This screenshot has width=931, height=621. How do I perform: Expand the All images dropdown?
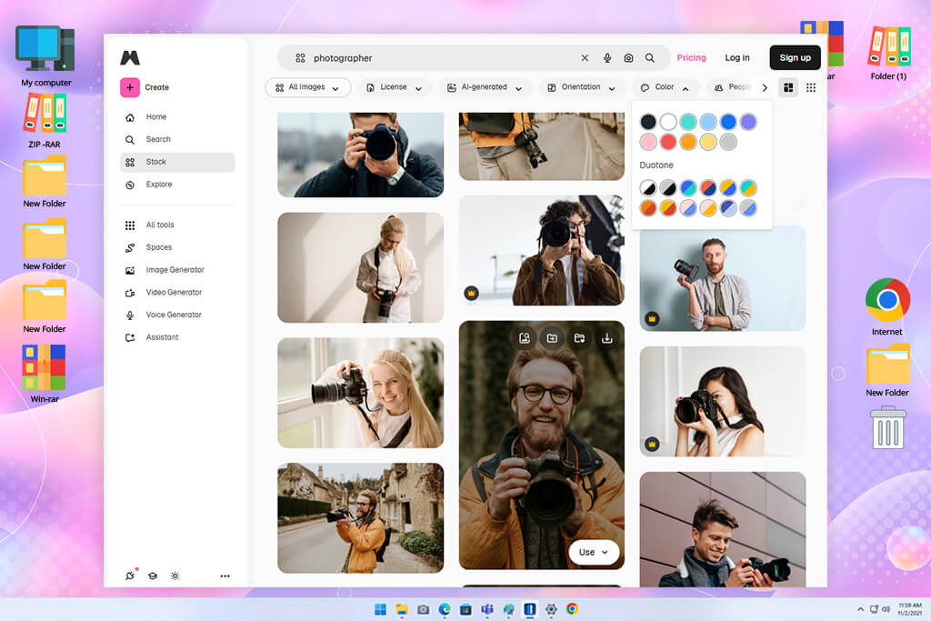click(307, 87)
